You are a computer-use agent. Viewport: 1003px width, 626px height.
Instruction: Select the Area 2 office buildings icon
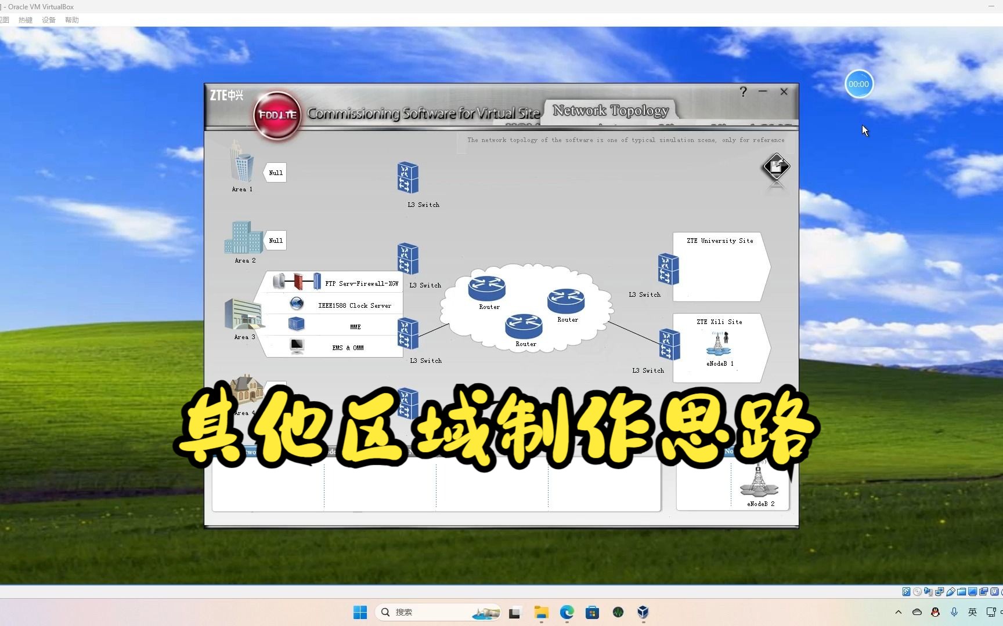(244, 238)
